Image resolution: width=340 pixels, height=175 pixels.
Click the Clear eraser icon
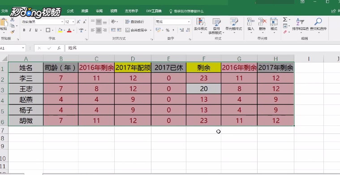point(285,32)
